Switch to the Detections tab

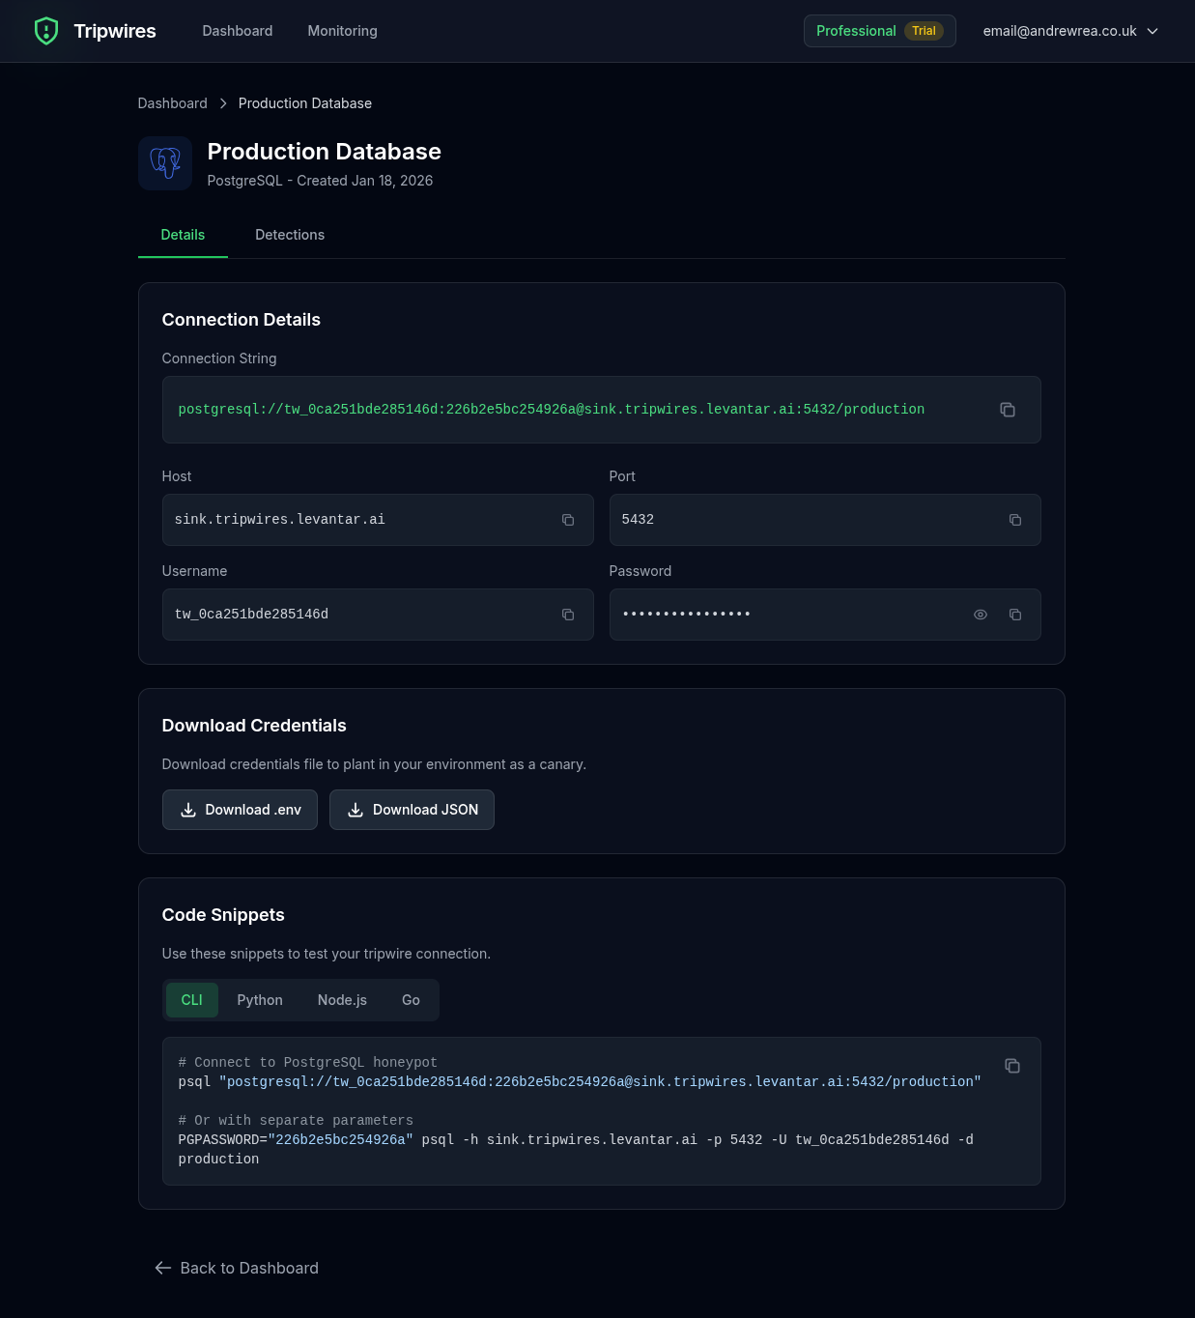click(x=290, y=235)
